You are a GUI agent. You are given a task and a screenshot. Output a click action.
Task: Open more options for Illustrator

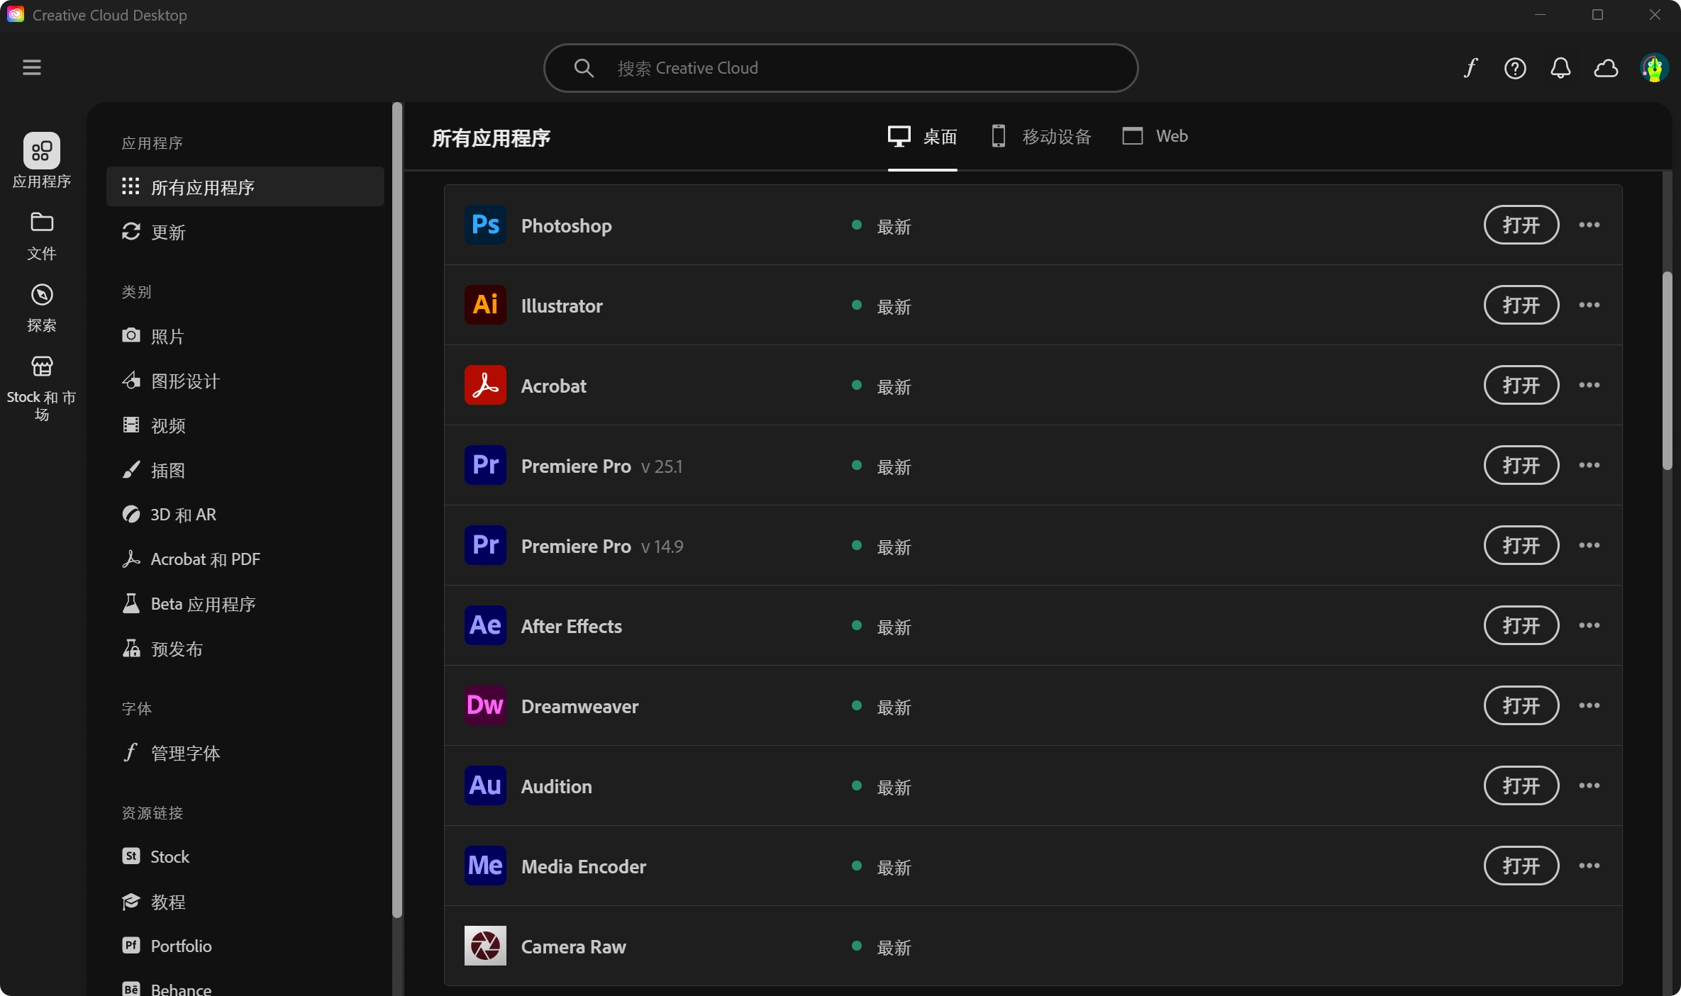[x=1590, y=305]
